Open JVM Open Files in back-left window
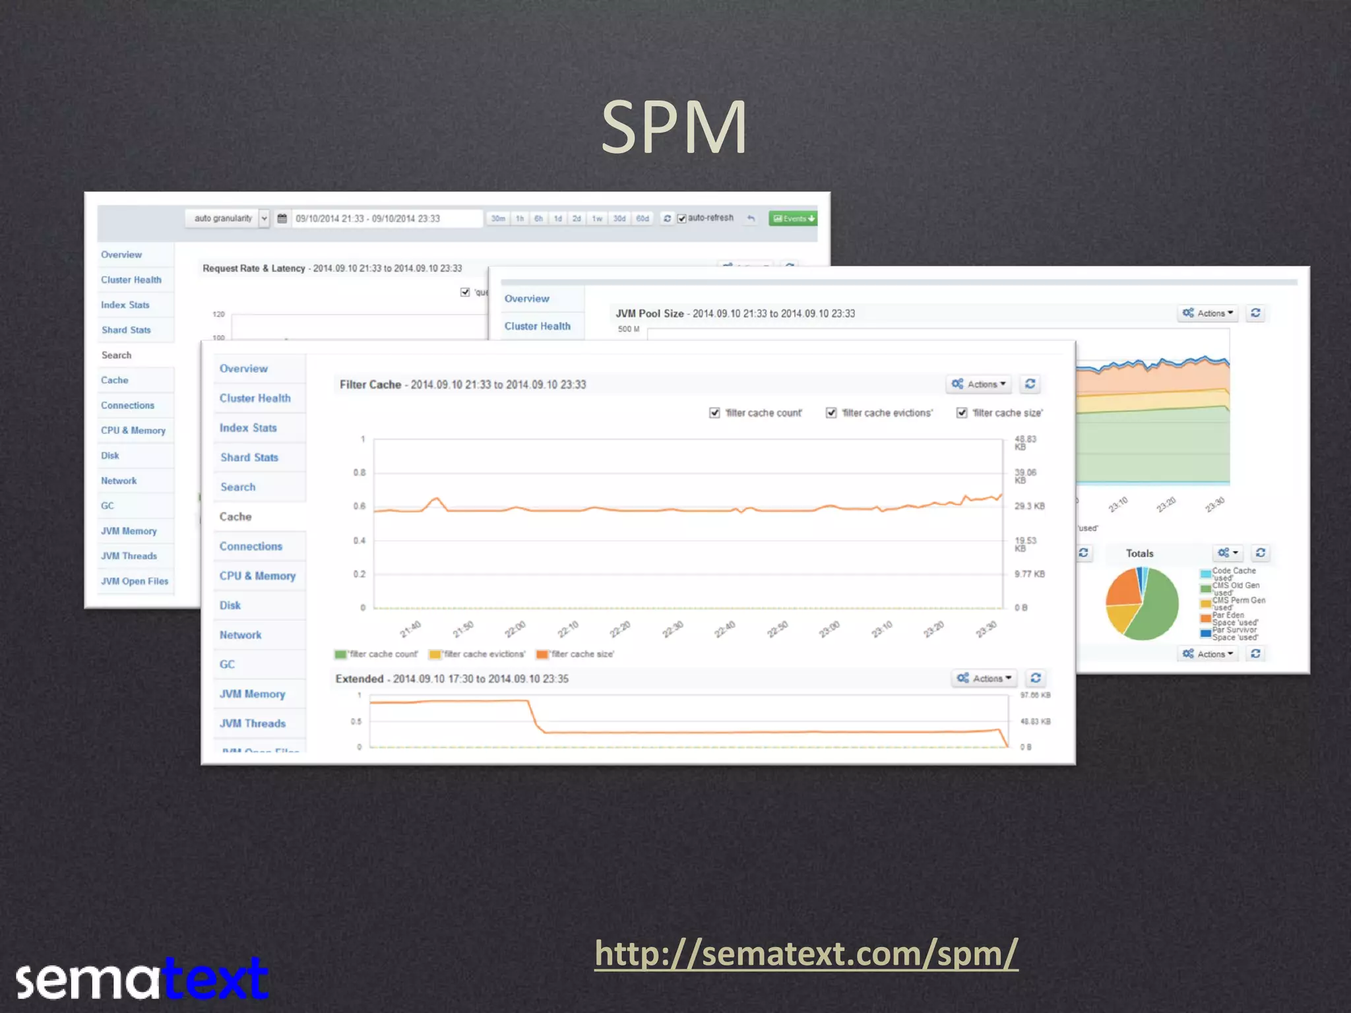The width and height of the screenshot is (1351, 1013). click(x=135, y=581)
